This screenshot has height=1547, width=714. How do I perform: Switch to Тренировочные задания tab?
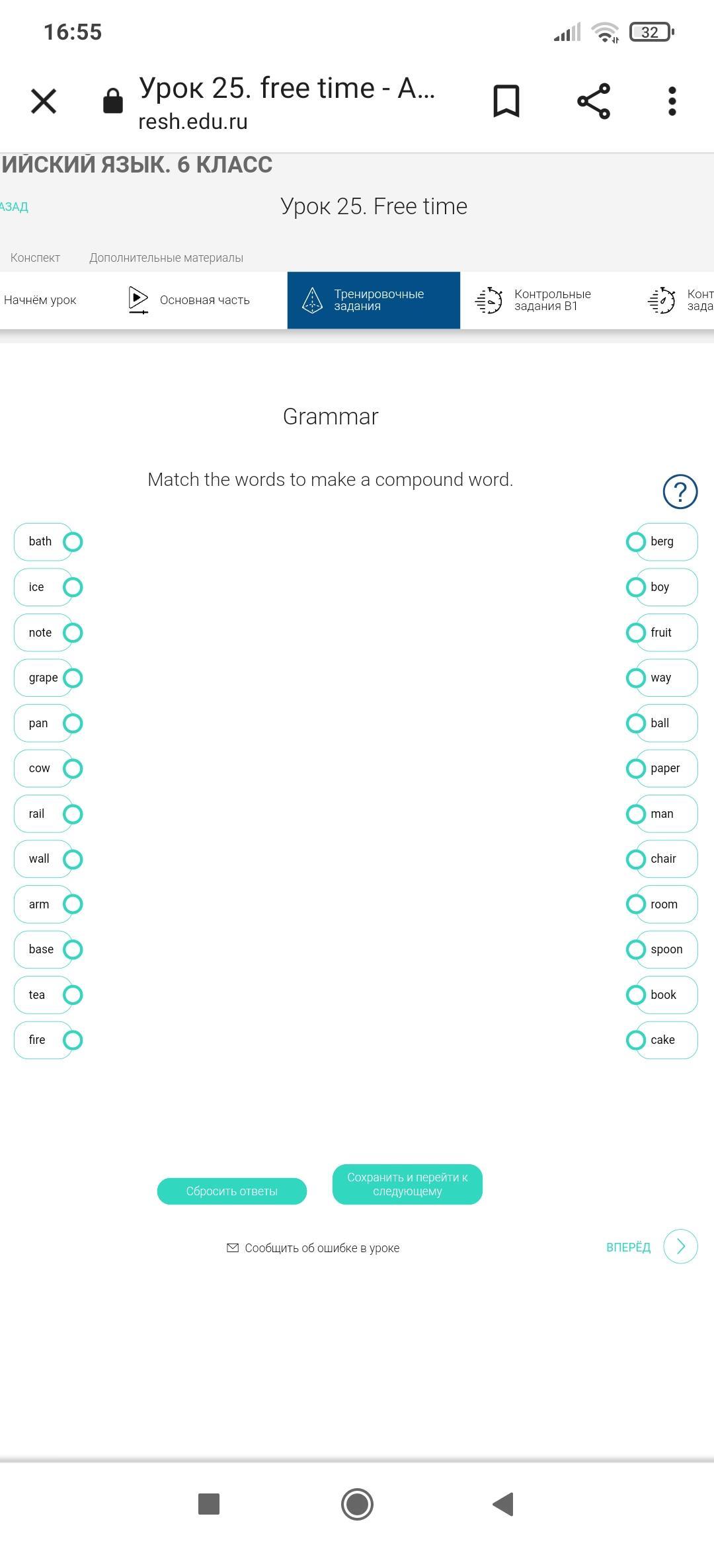[x=374, y=300]
